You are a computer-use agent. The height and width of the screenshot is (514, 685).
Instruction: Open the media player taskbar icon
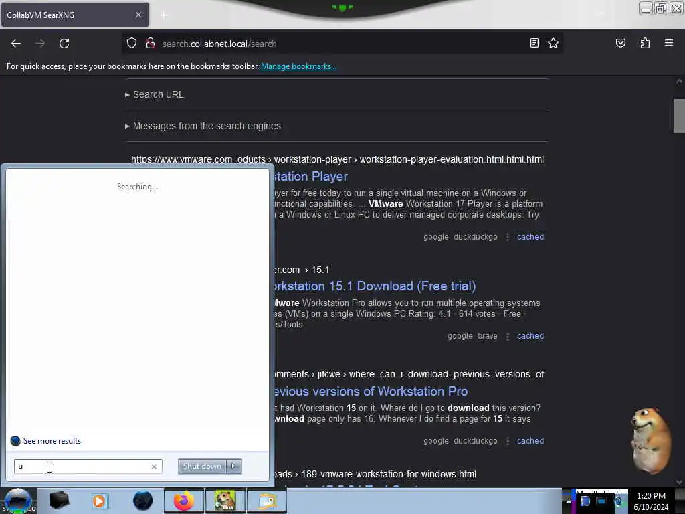(x=99, y=501)
